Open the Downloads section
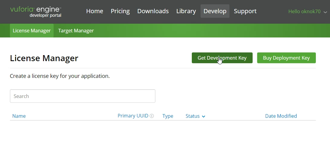The image size is (330, 163). [153, 11]
